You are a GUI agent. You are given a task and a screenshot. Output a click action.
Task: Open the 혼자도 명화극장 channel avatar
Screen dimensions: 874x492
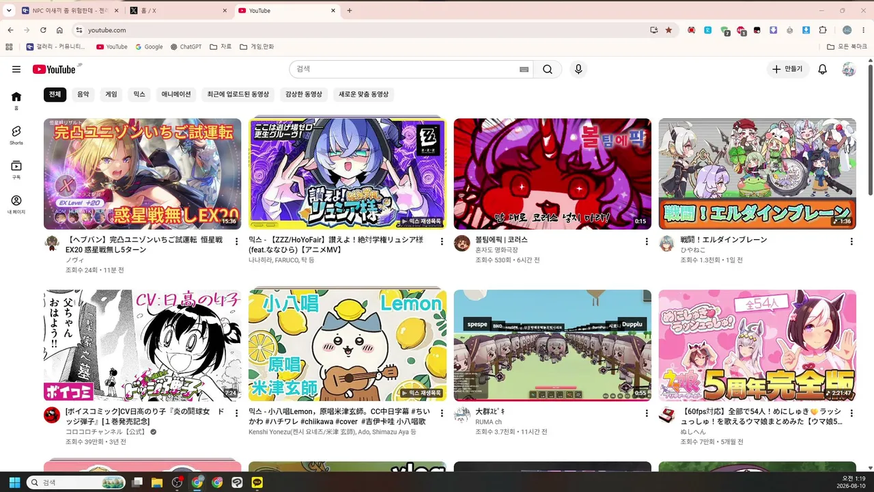(462, 243)
